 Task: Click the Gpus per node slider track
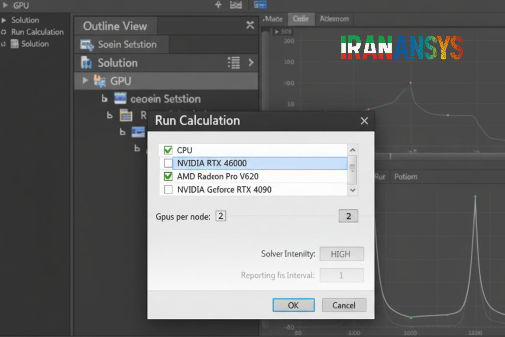[282, 216]
